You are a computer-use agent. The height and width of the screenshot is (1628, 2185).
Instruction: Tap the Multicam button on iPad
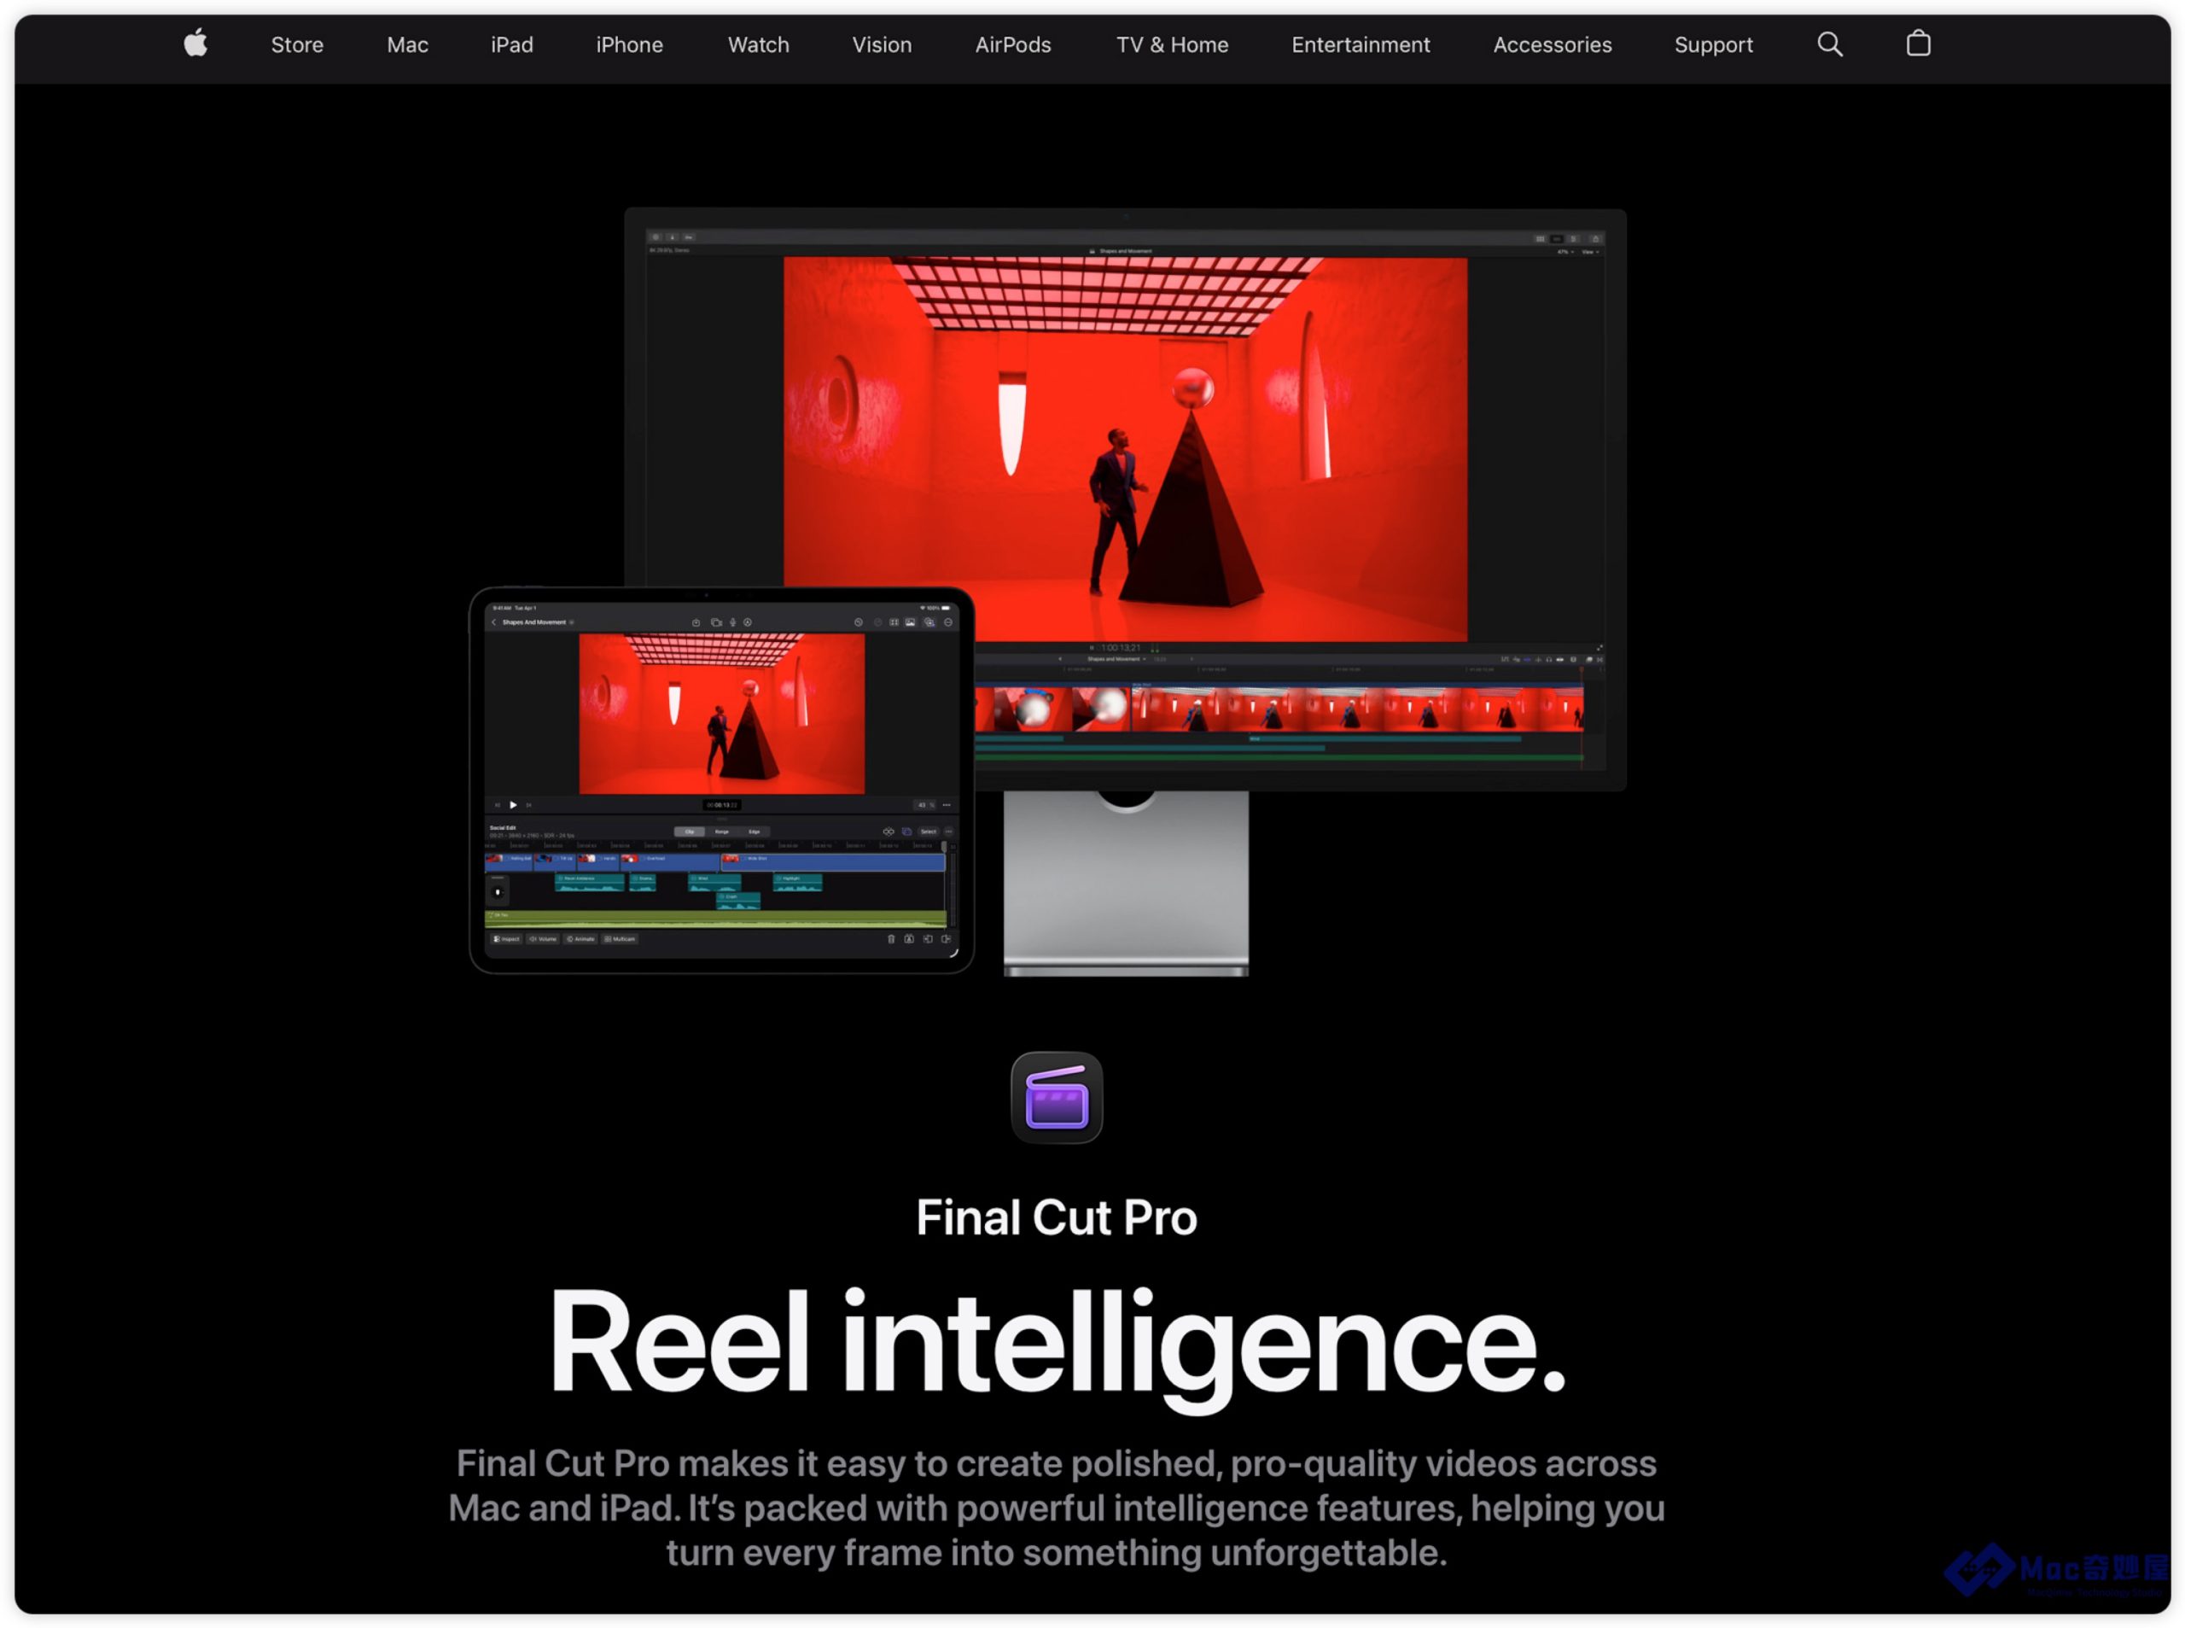point(621,939)
